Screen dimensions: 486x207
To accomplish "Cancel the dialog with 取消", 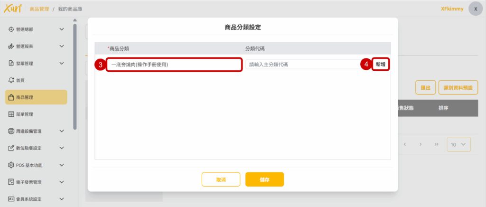I will [221, 179].
